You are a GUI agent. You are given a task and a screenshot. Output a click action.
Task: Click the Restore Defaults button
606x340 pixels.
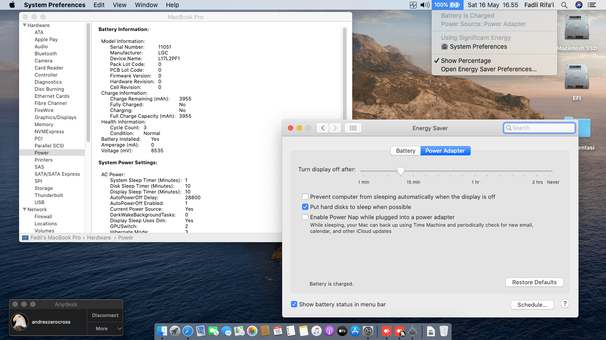point(534,282)
